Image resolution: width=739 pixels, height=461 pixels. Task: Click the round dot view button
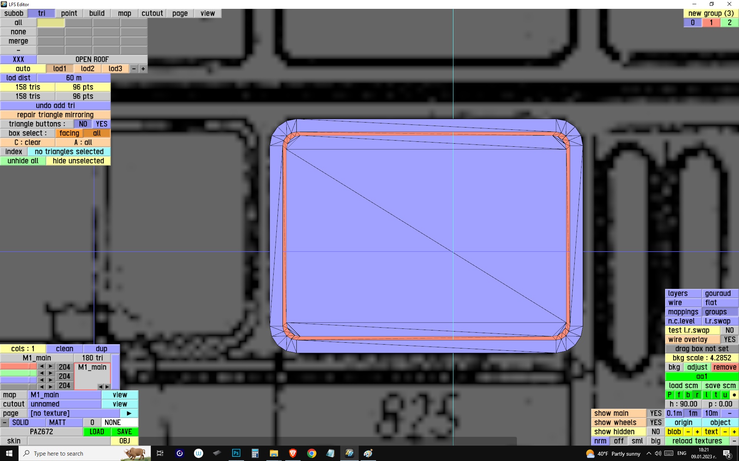pos(734,395)
